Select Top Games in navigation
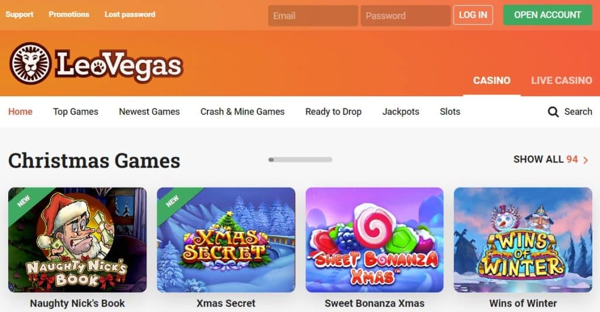The height and width of the screenshot is (312, 600). click(76, 112)
